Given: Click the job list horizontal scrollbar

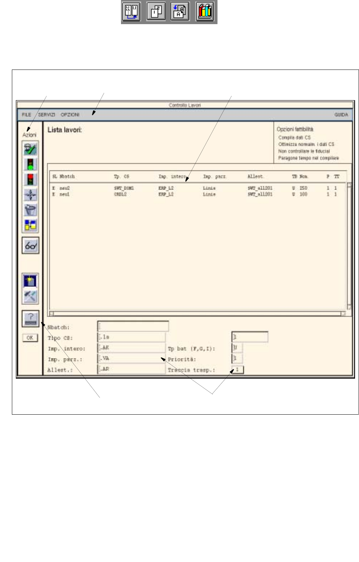Looking at the screenshot, I should coord(197,313).
